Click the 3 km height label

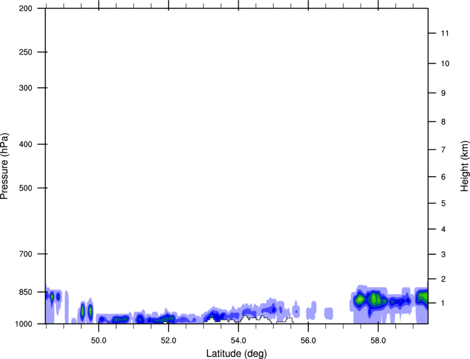(x=443, y=255)
